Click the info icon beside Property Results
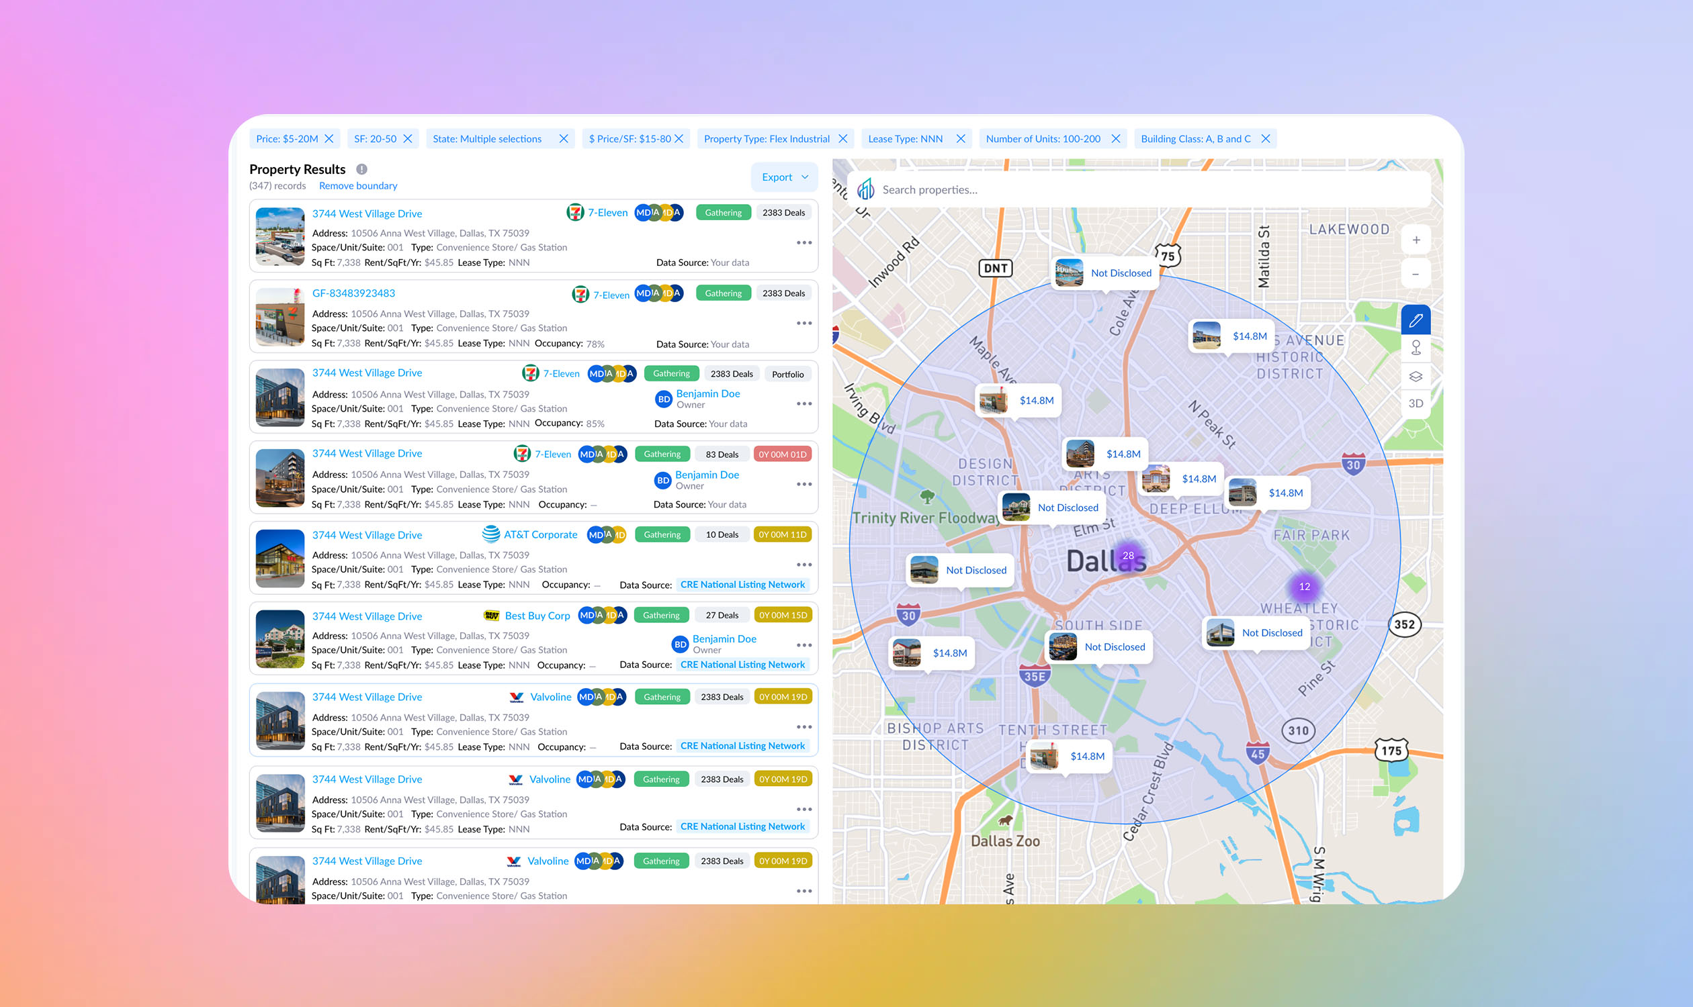The width and height of the screenshot is (1693, 1007). click(x=362, y=169)
